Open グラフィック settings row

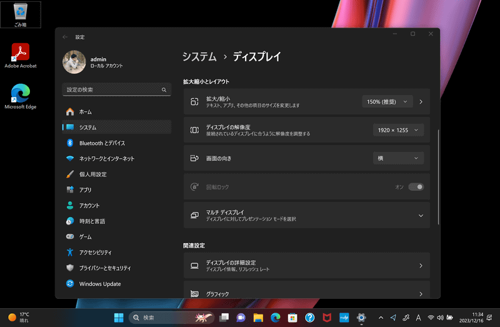pos(307,290)
